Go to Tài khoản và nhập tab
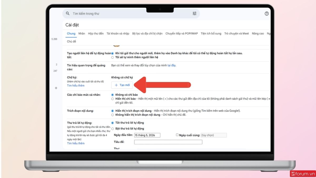The height and width of the screenshot is (178, 316). pyautogui.click(x=118, y=33)
